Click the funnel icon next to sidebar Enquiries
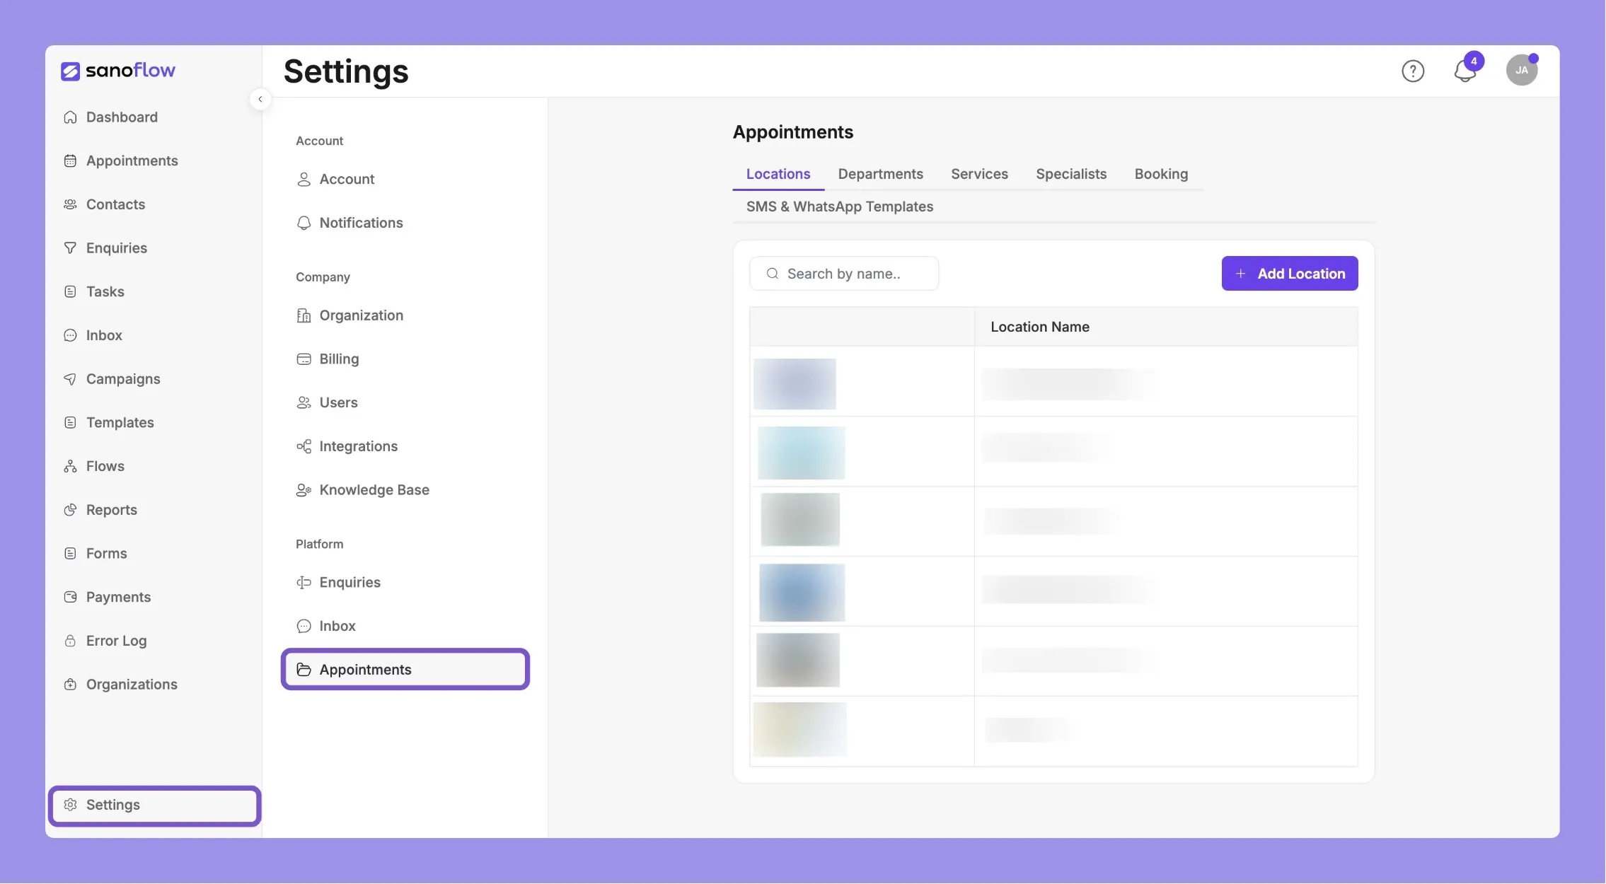This screenshot has width=1606, height=884. [70, 248]
